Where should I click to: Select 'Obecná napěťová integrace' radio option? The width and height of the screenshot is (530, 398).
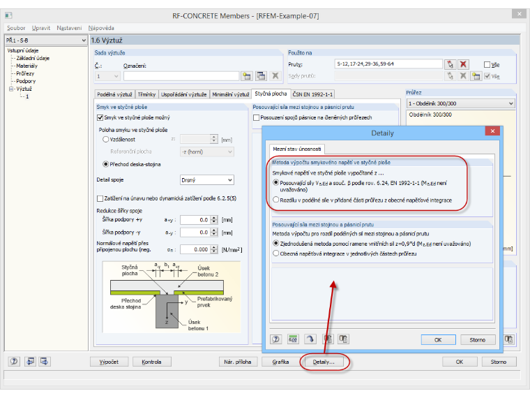[276, 253]
